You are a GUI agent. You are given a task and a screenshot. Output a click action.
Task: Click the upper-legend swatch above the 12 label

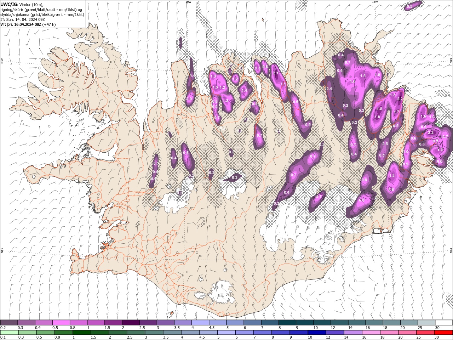point(339,323)
